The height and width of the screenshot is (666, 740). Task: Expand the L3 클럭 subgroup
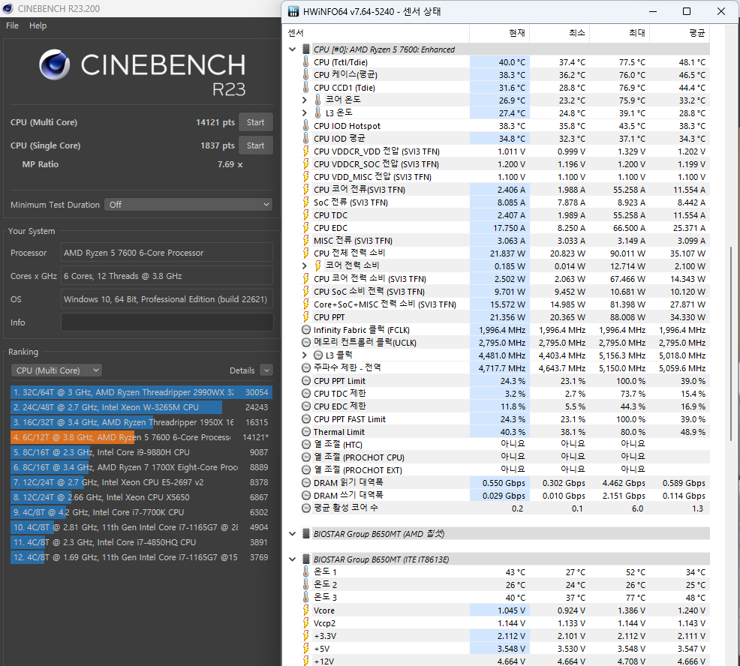click(x=305, y=355)
